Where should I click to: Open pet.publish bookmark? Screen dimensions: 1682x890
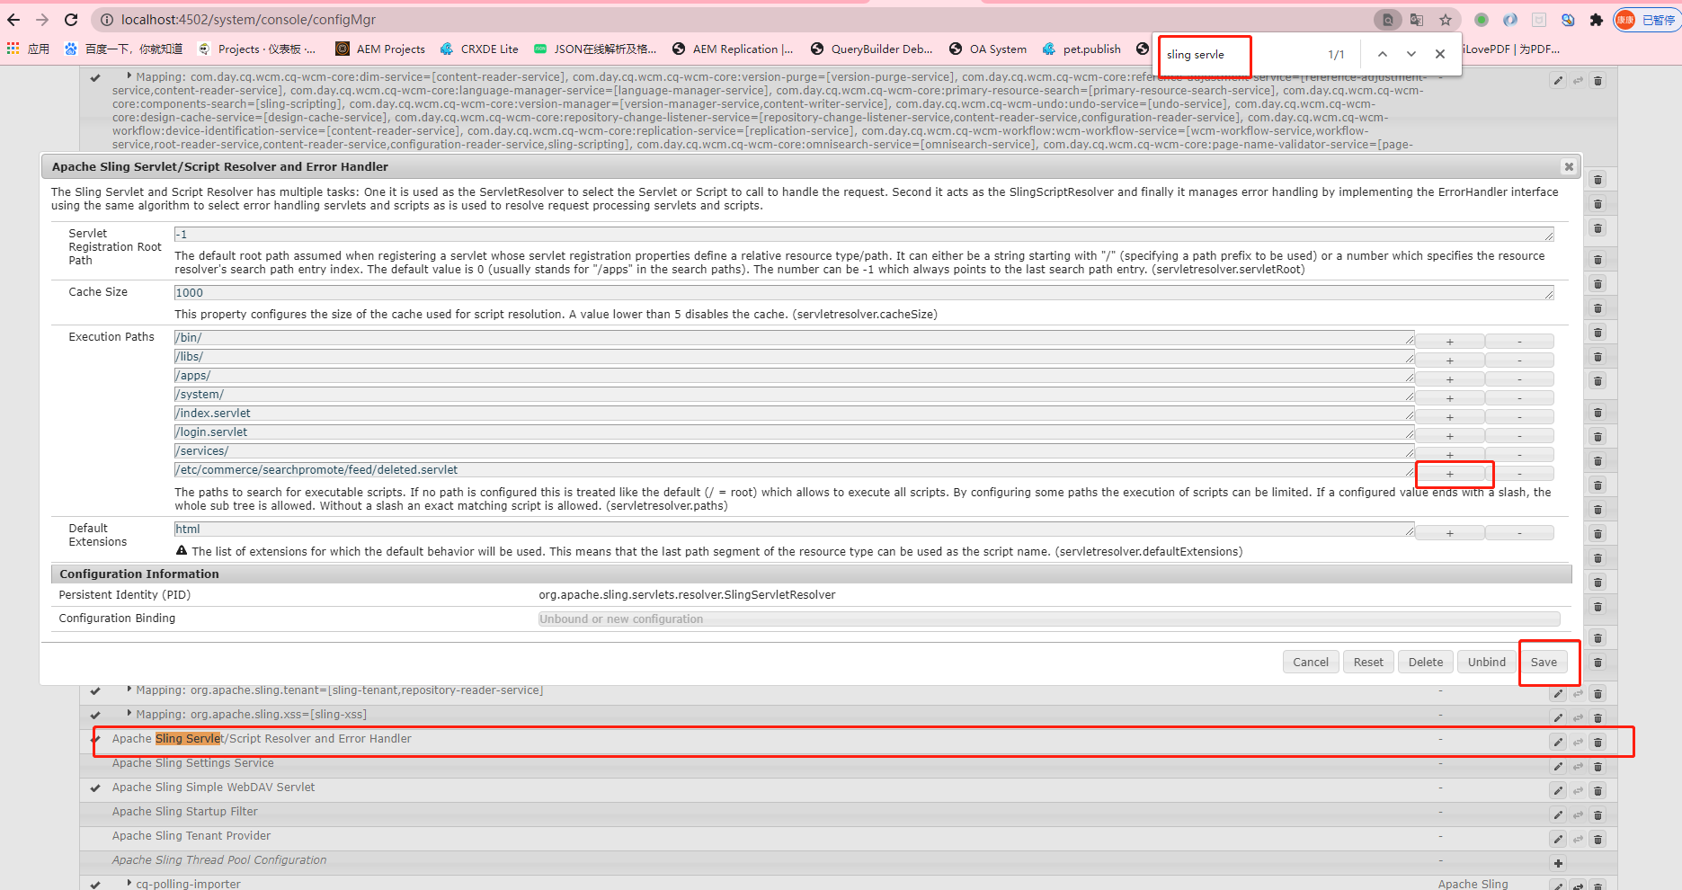point(1081,49)
